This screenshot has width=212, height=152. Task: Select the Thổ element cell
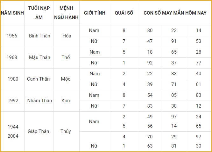(x=66, y=57)
